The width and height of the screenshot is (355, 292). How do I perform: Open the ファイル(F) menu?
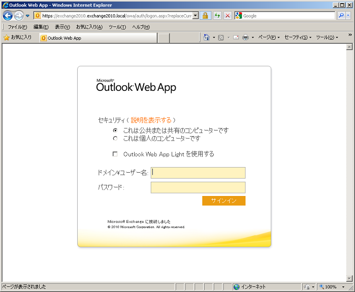point(17,27)
